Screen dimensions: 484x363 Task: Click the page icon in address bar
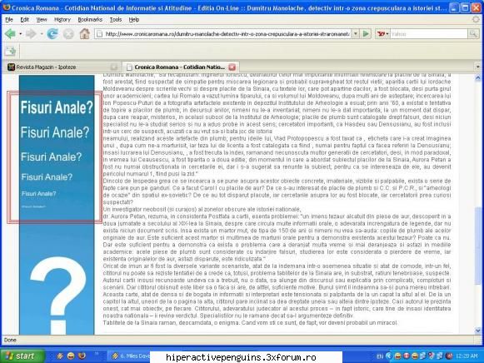point(99,33)
